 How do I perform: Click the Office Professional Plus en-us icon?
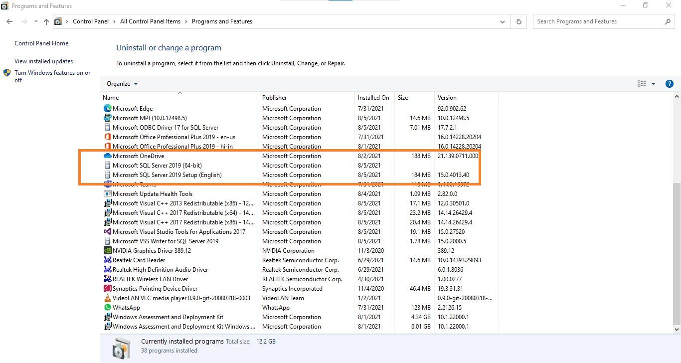(107, 137)
